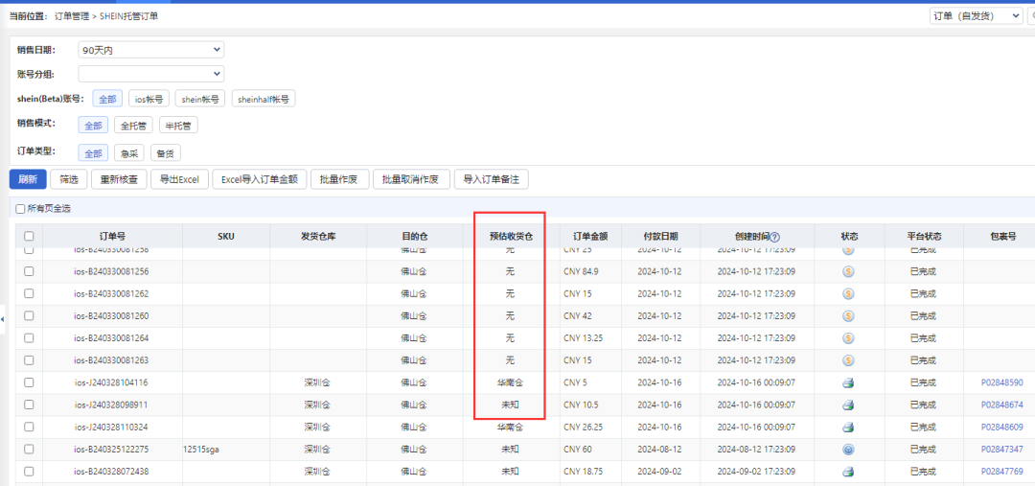Open package number link P02848590
This screenshot has height=486, width=1035.
click(1001, 382)
